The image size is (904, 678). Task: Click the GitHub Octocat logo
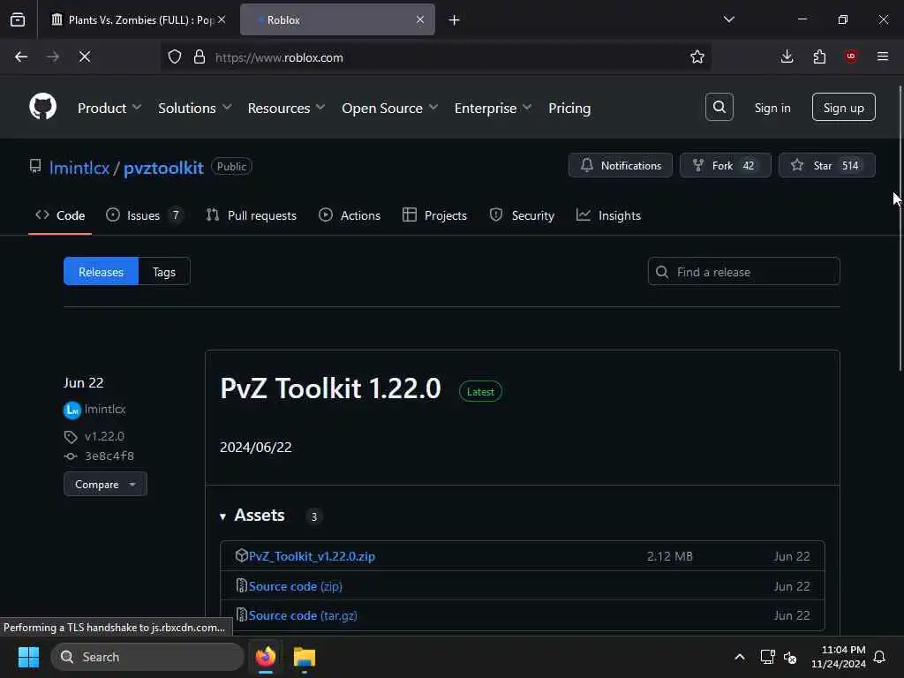coord(42,107)
